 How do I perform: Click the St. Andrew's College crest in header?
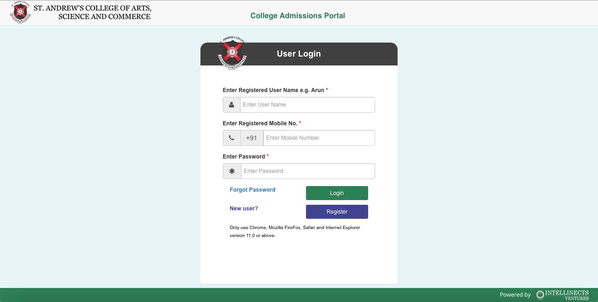pyautogui.click(x=20, y=13)
